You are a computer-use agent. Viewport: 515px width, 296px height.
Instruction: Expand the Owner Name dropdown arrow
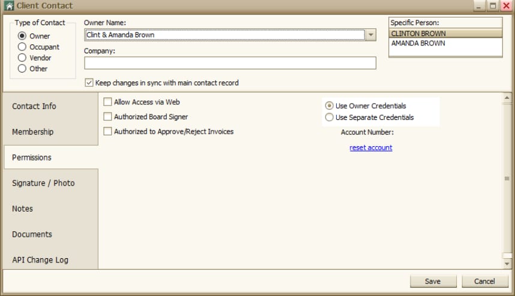click(x=371, y=35)
